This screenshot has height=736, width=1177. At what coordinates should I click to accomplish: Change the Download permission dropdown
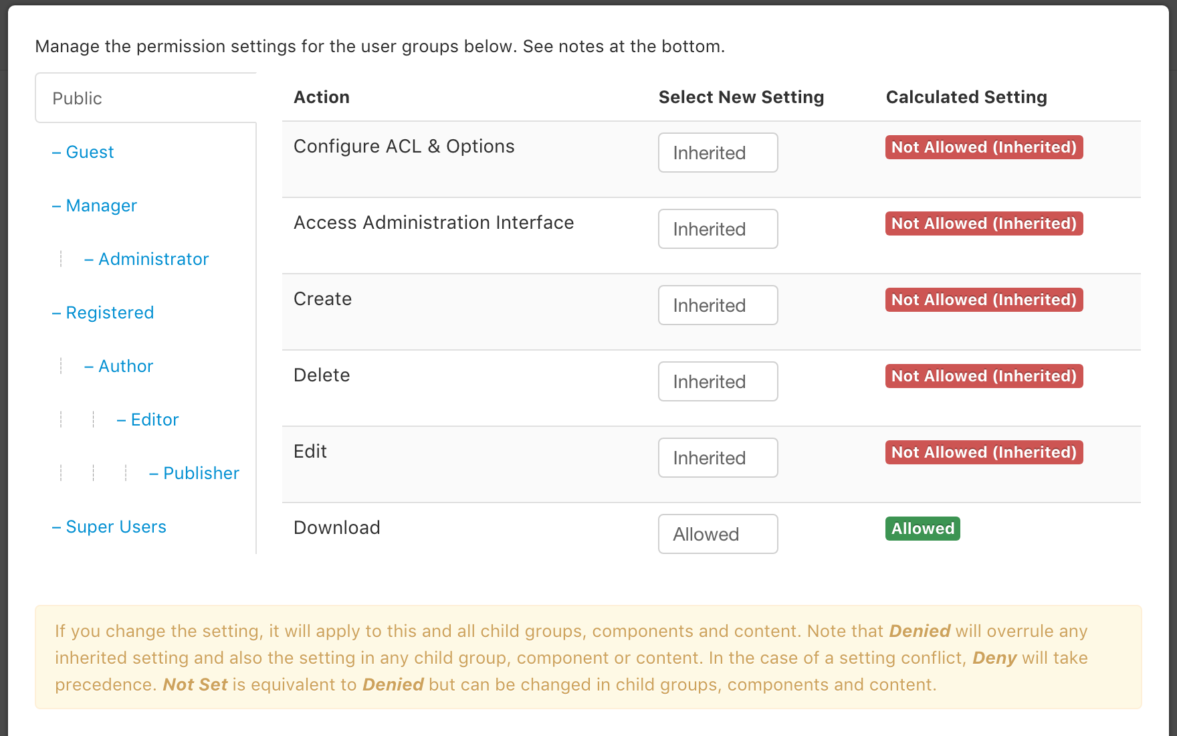click(718, 534)
